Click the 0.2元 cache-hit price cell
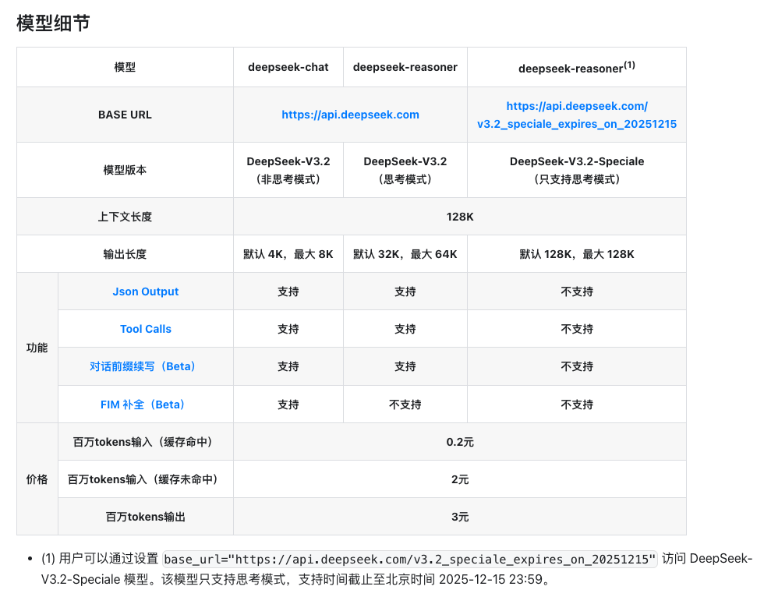Screen dimensions: 764x597 click(459, 441)
